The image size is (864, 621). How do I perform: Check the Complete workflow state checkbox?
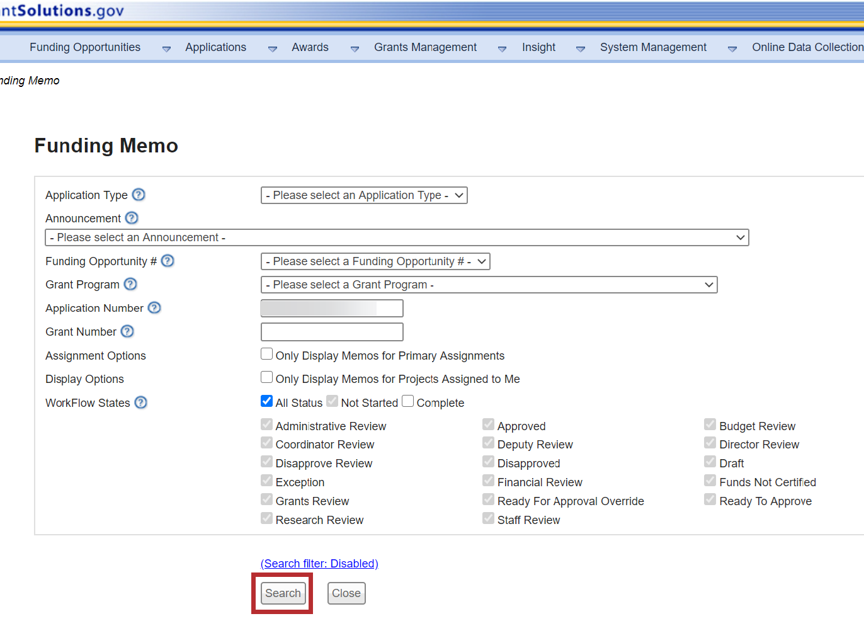tap(408, 401)
